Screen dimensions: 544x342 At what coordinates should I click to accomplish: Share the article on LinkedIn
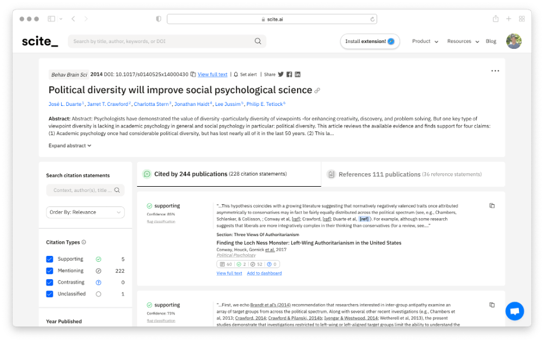(298, 74)
